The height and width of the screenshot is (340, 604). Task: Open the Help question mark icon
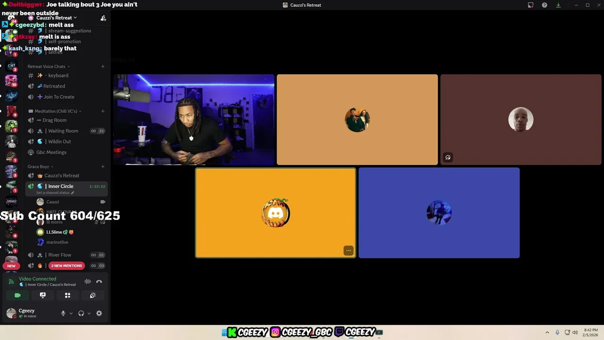coord(545,5)
